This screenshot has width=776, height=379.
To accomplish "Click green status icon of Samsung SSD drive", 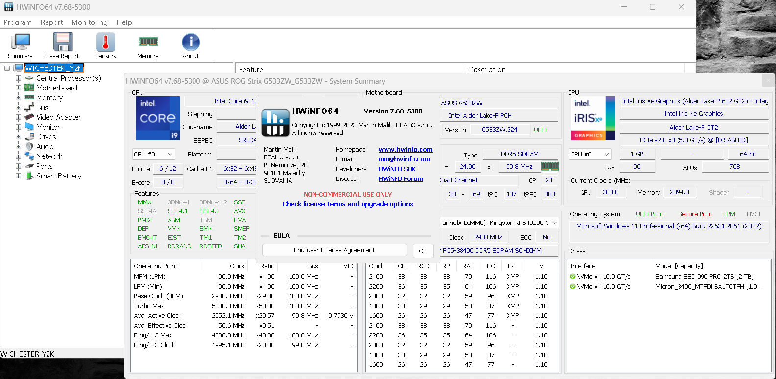I will tap(573, 276).
